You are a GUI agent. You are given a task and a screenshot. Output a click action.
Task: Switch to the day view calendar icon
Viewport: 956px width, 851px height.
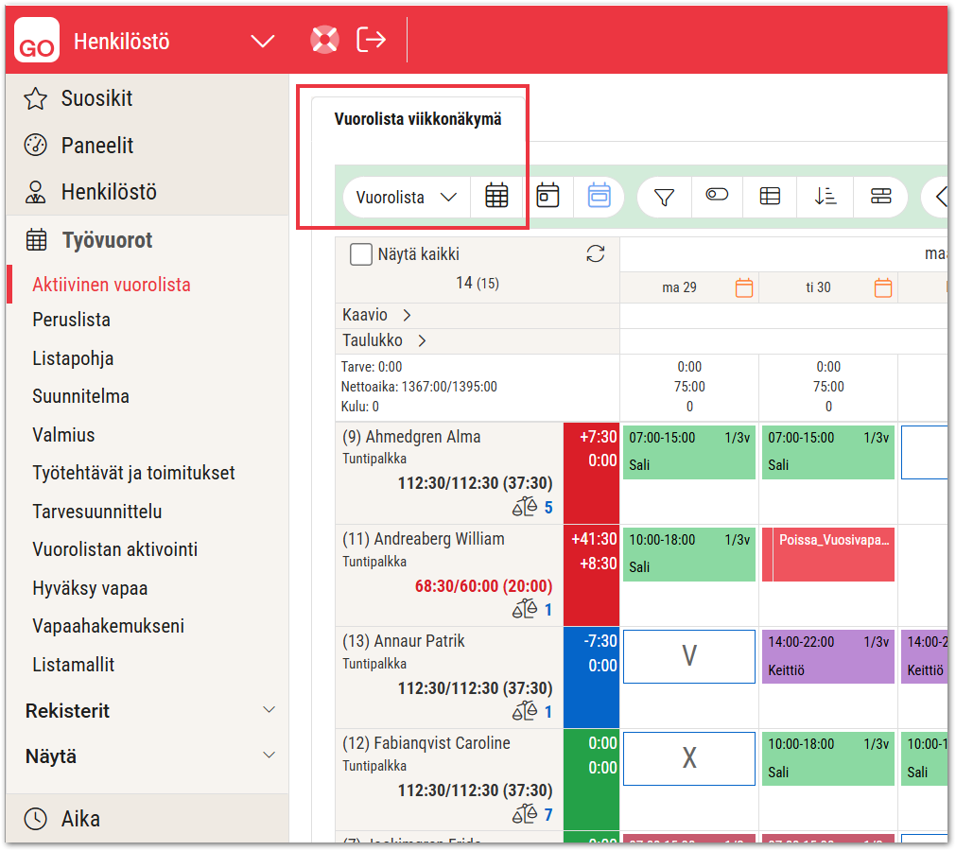coord(548,197)
